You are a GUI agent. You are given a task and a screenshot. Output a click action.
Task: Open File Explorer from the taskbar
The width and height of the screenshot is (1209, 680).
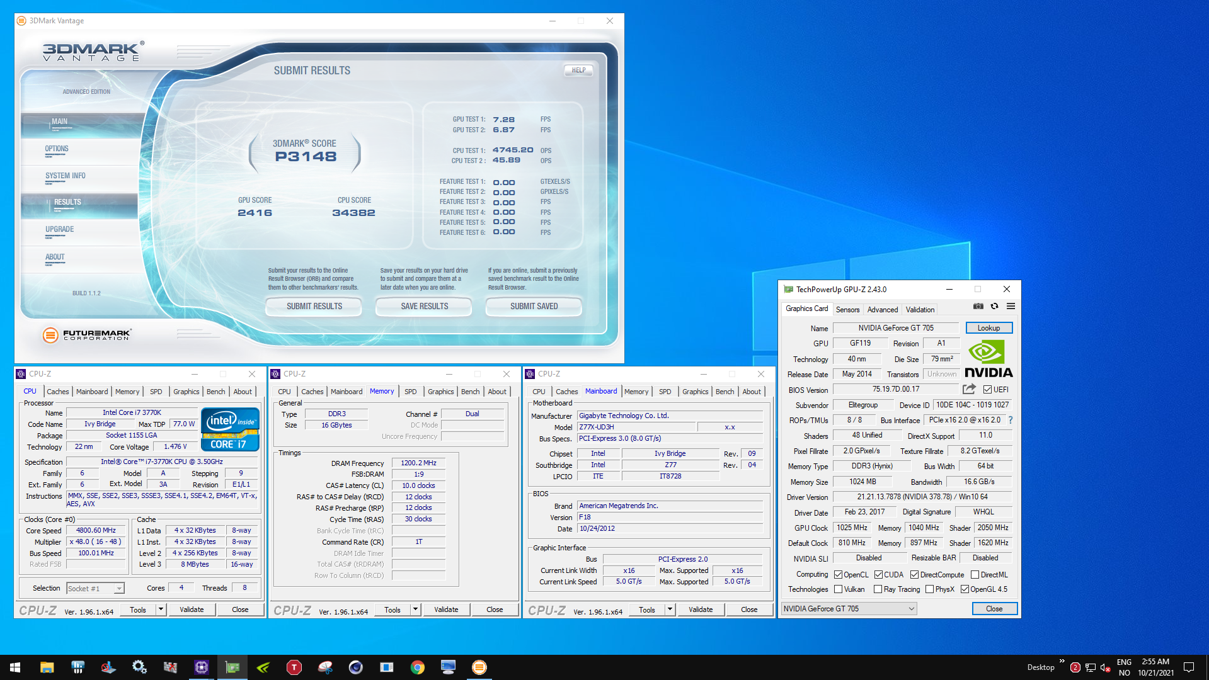(x=47, y=667)
